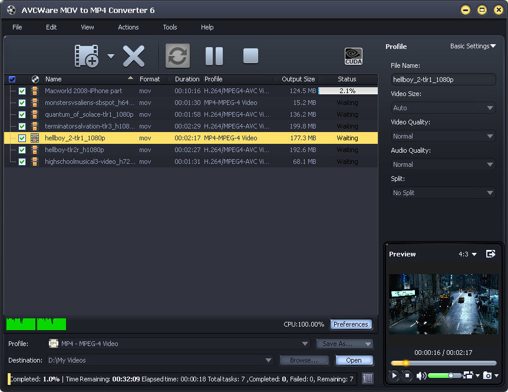
Task: Uncheck Macworld 2008-iPhone part checkbox
Action: pos(22,91)
